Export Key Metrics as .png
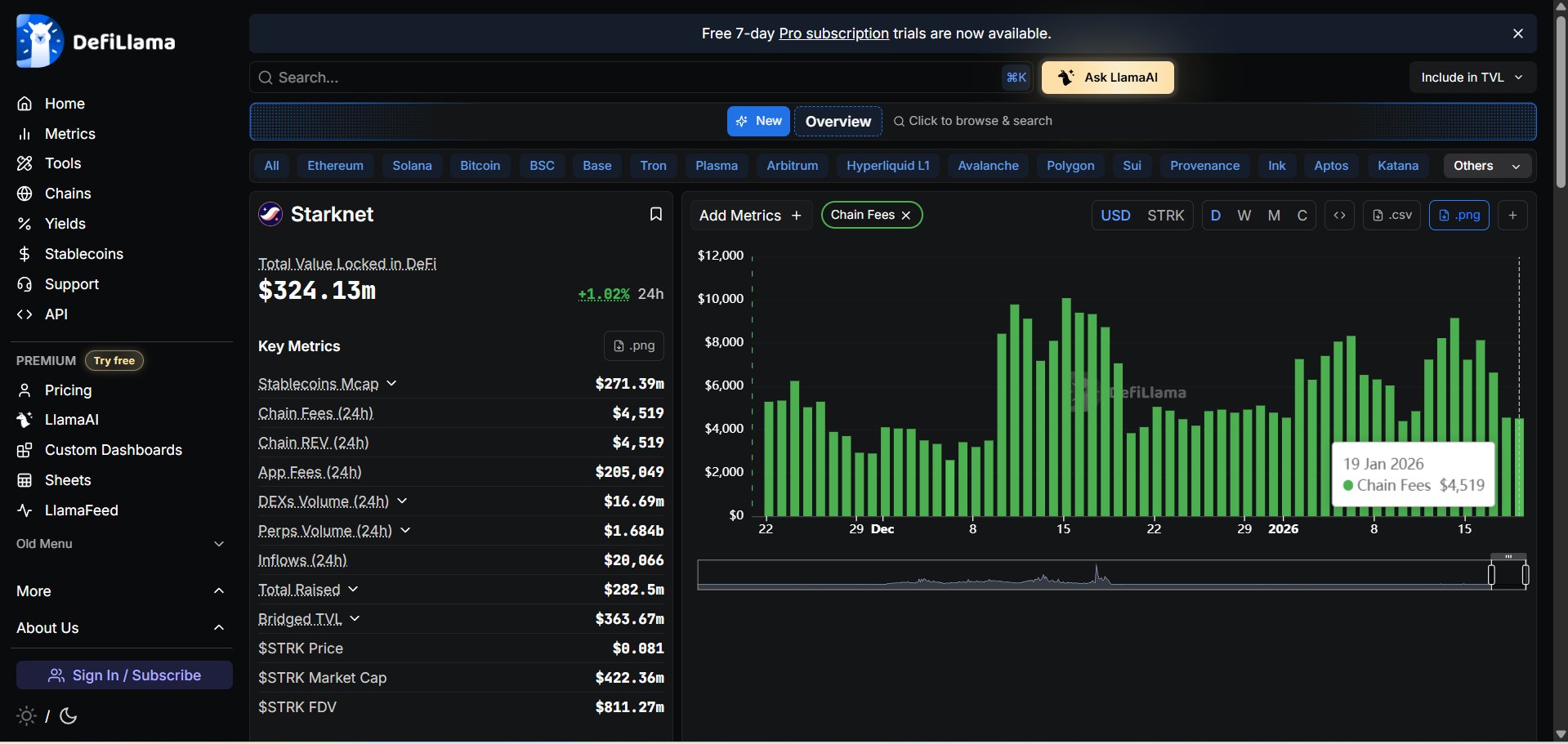 point(633,346)
